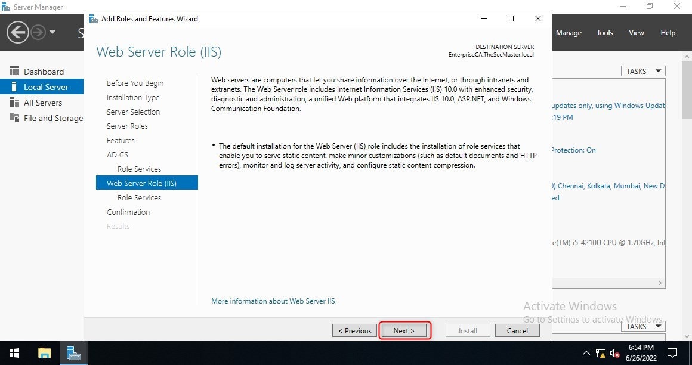The height and width of the screenshot is (365, 692).
Task: Click the muted volume icon in tray
Action: click(x=614, y=353)
